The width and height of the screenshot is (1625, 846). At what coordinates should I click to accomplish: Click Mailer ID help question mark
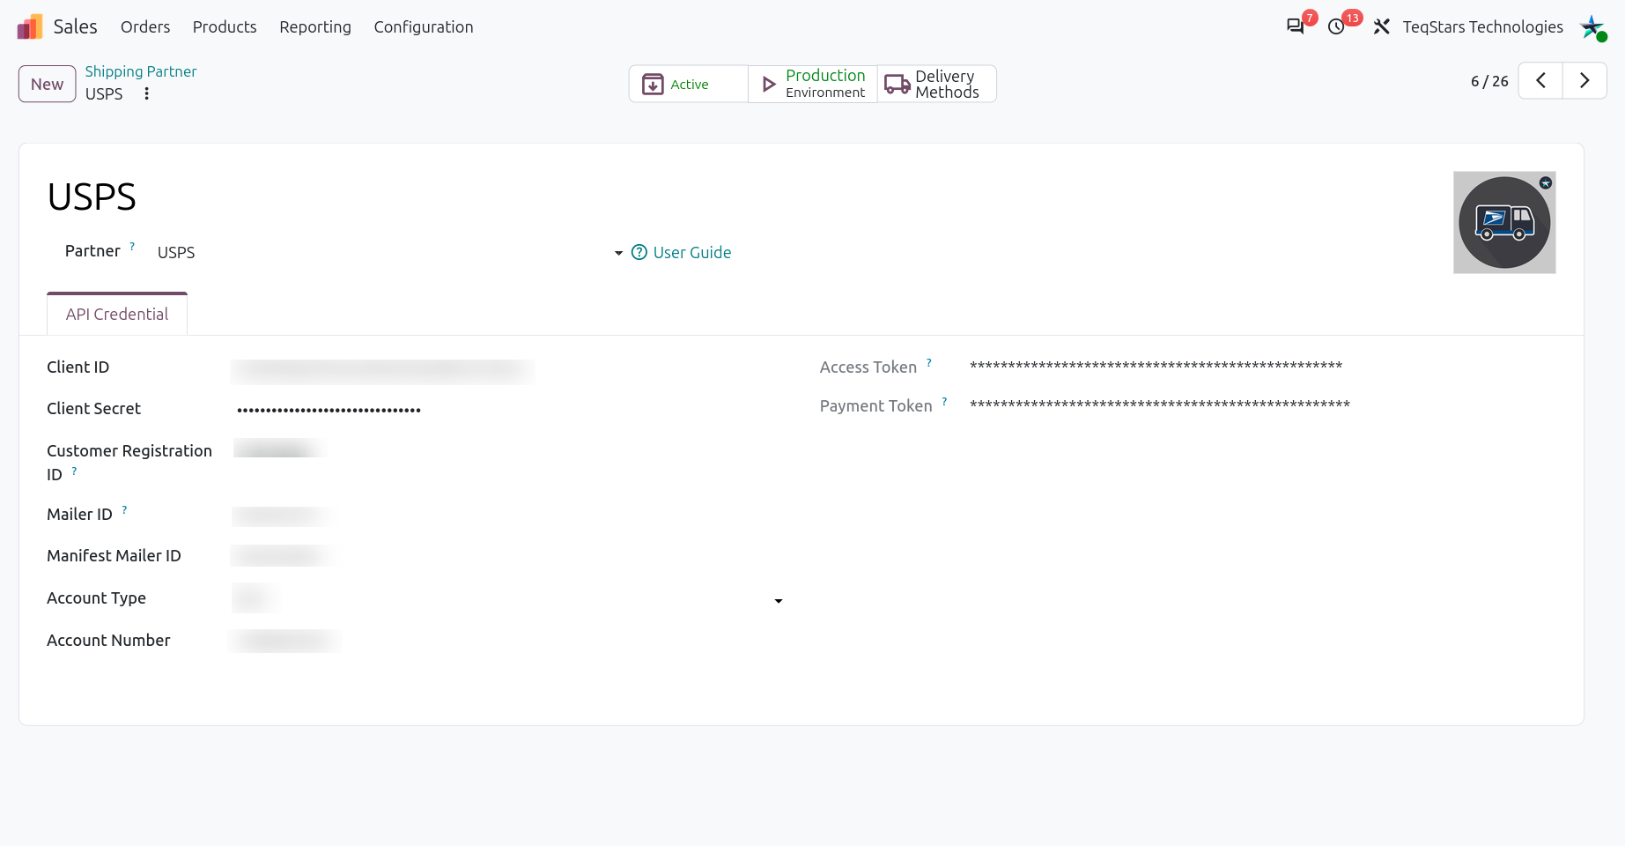(x=124, y=510)
